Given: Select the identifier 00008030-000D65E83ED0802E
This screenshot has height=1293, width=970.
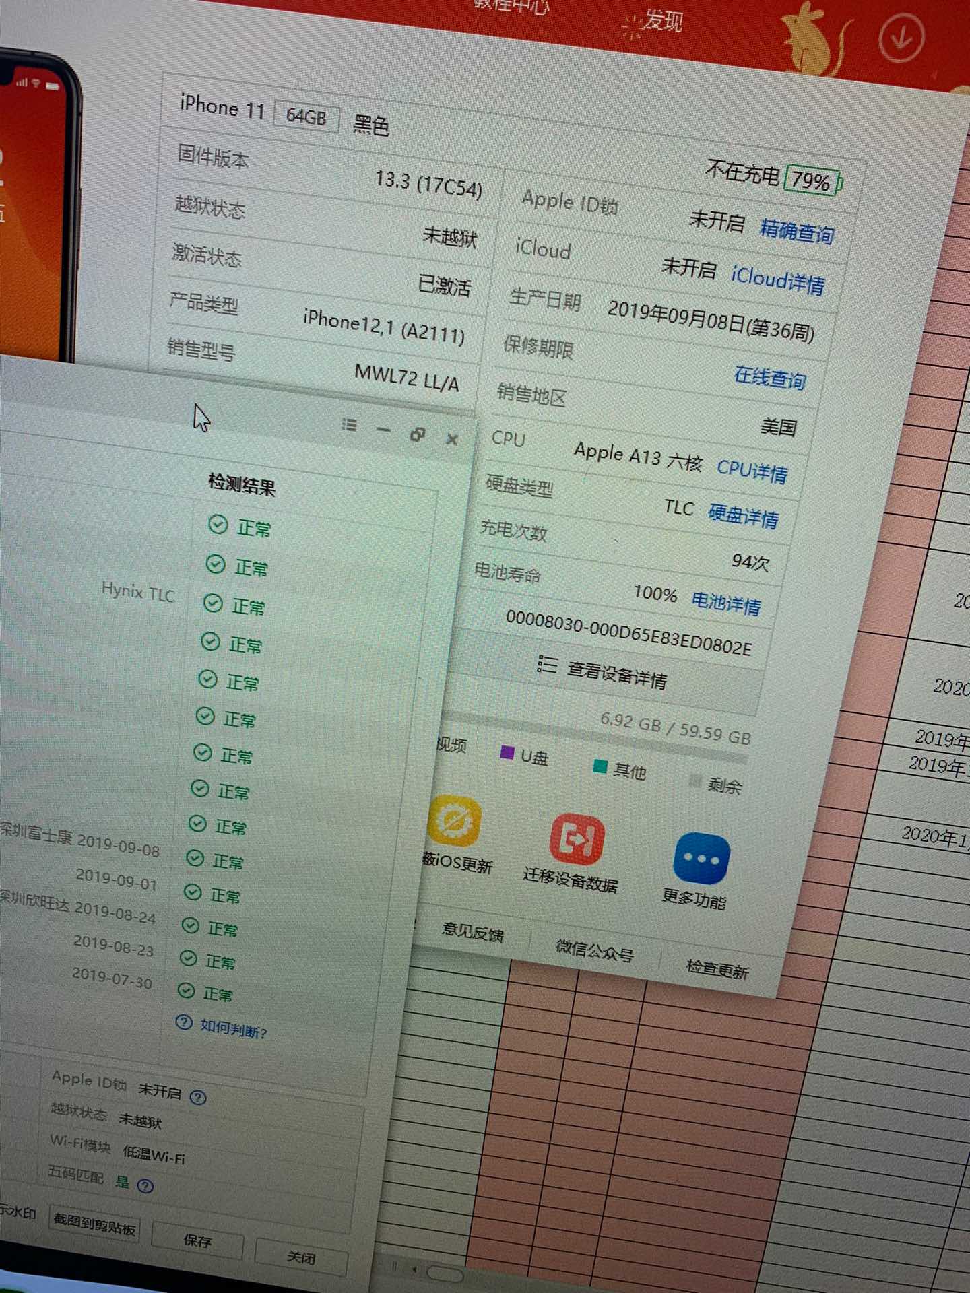Looking at the screenshot, I should (628, 633).
